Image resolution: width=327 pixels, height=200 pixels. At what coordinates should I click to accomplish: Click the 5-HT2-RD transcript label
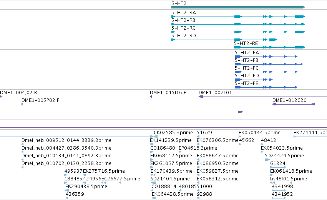coord(184,36)
